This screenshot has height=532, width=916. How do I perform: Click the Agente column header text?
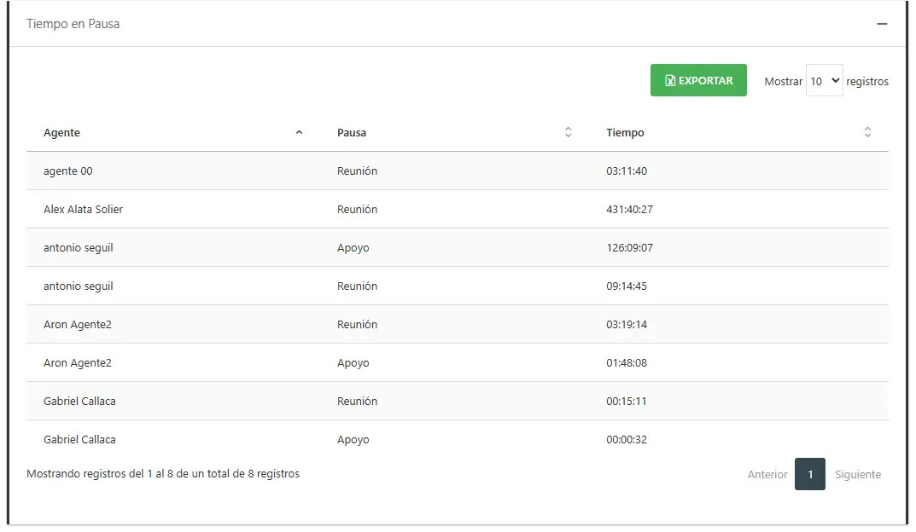coord(61,132)
